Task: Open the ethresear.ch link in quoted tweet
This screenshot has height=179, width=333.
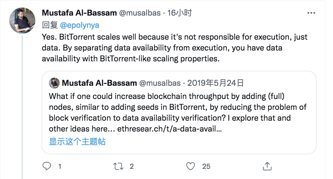Action: pyautogui.click(x=169, y=129)
